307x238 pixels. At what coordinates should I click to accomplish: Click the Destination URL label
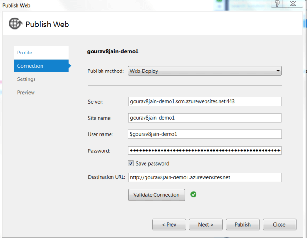[x=106, y=177]
